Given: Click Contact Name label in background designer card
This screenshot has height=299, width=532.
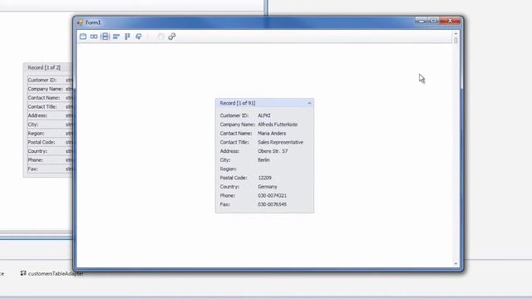Looking at the screenshot, I should [x=44, y=98].
